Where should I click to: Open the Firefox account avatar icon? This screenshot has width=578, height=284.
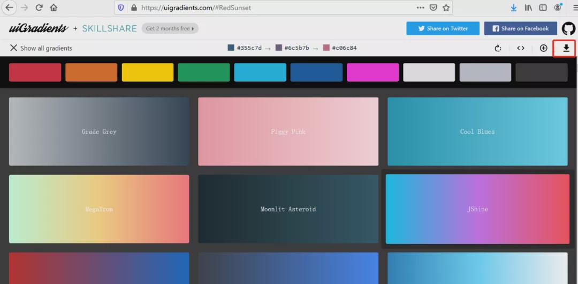(558, 7)
